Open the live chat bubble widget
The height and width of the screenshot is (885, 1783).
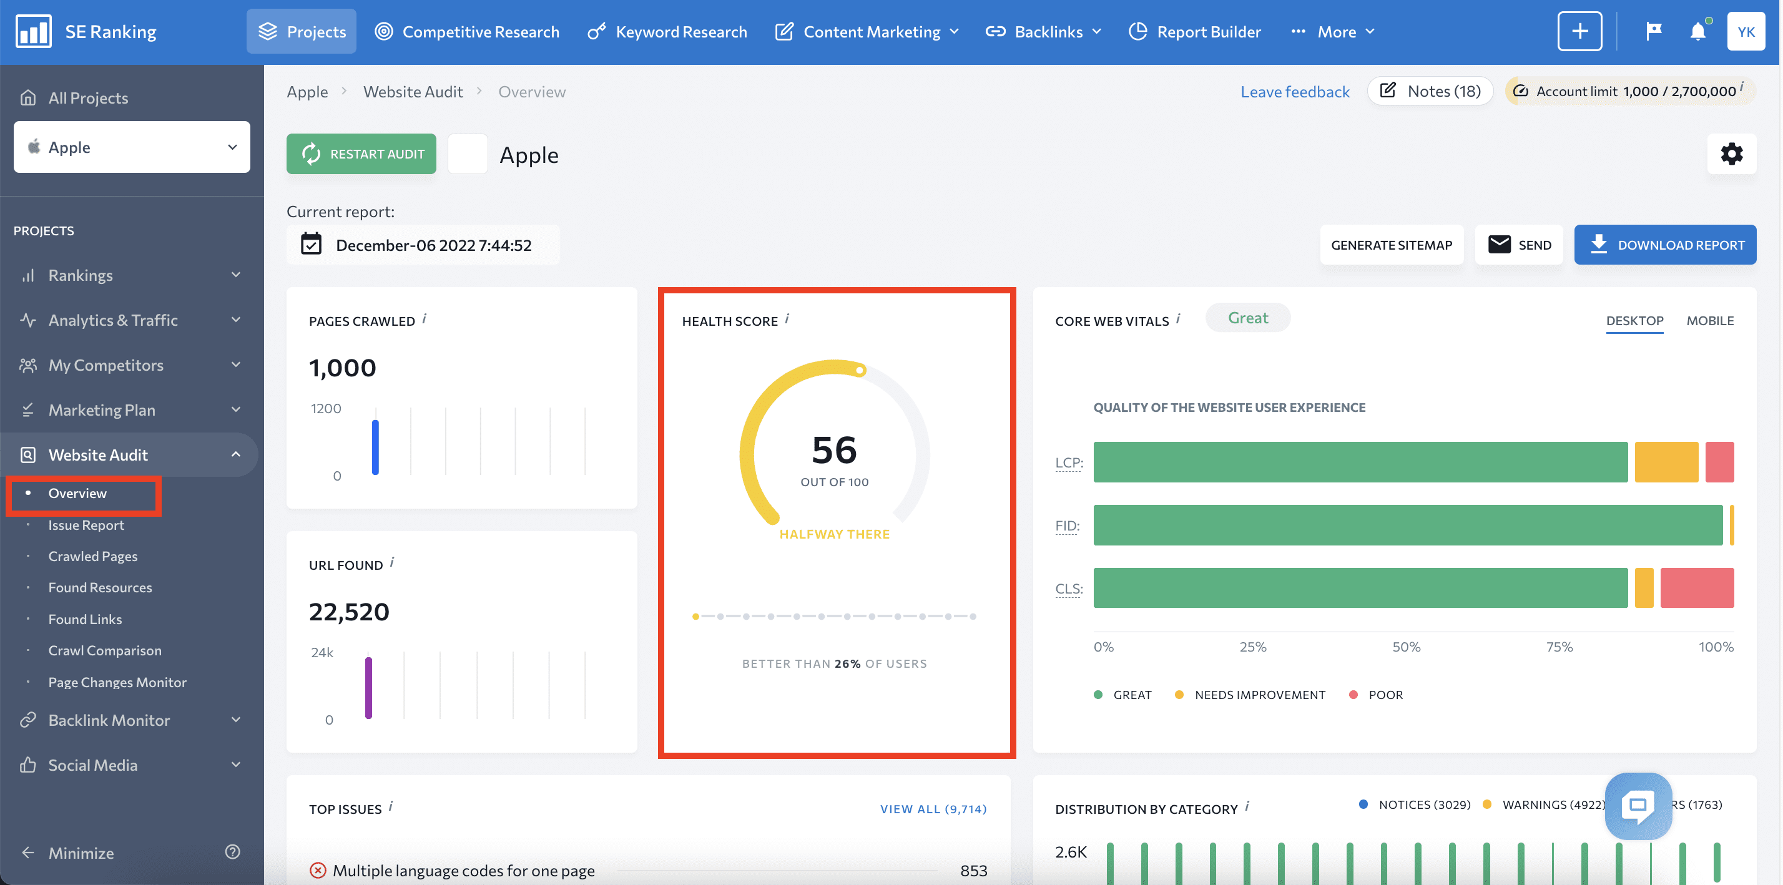pos(1638,806)
